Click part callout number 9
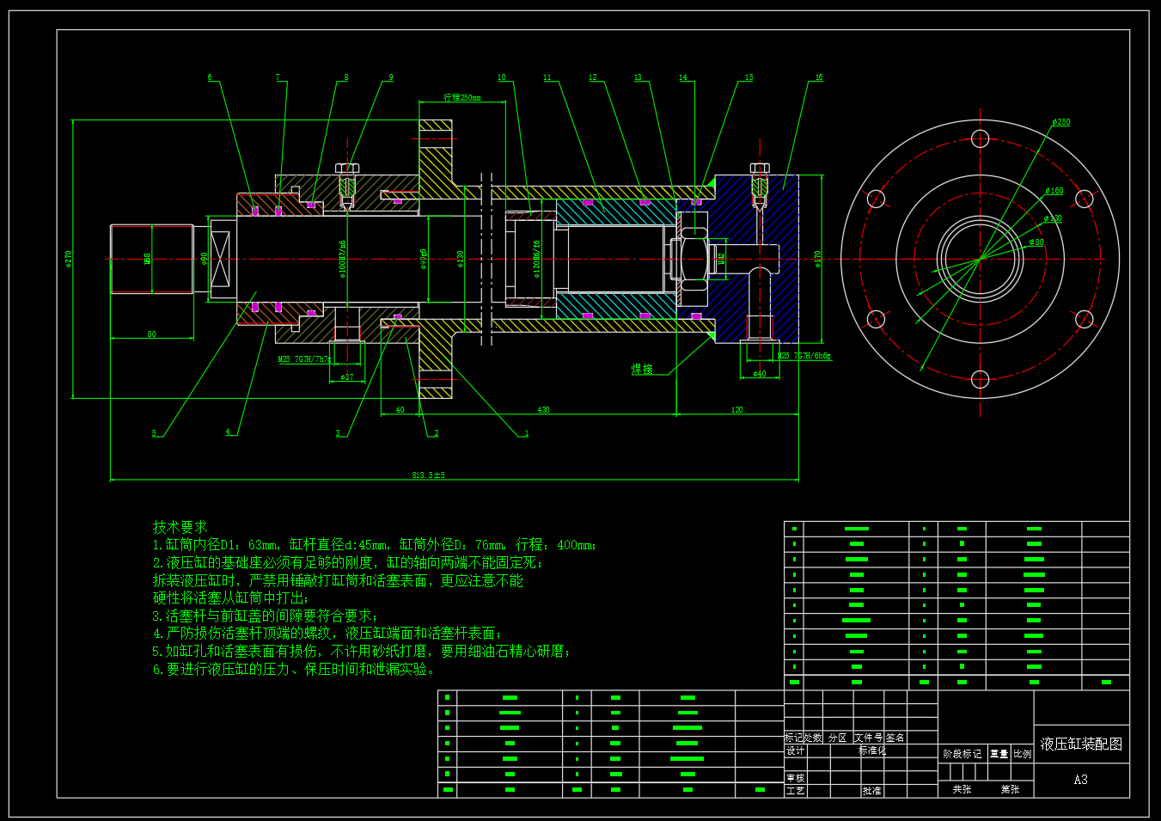The image size is (1161, 821). 391,77
